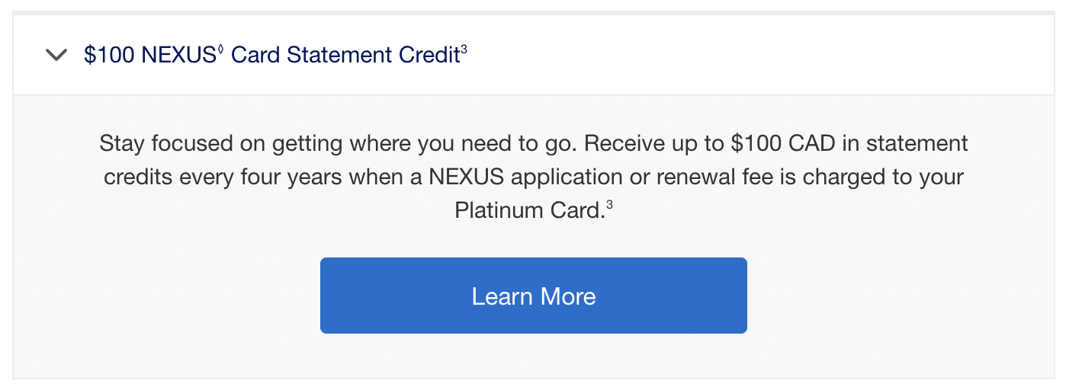
Task: Click the "Platinum Card" text in the description
Action: pyautogui.click(x=525, y=210)
